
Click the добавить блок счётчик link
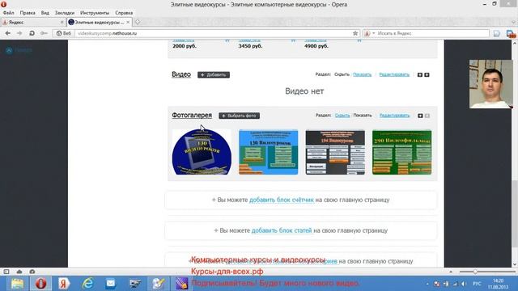tap(282, 200)
